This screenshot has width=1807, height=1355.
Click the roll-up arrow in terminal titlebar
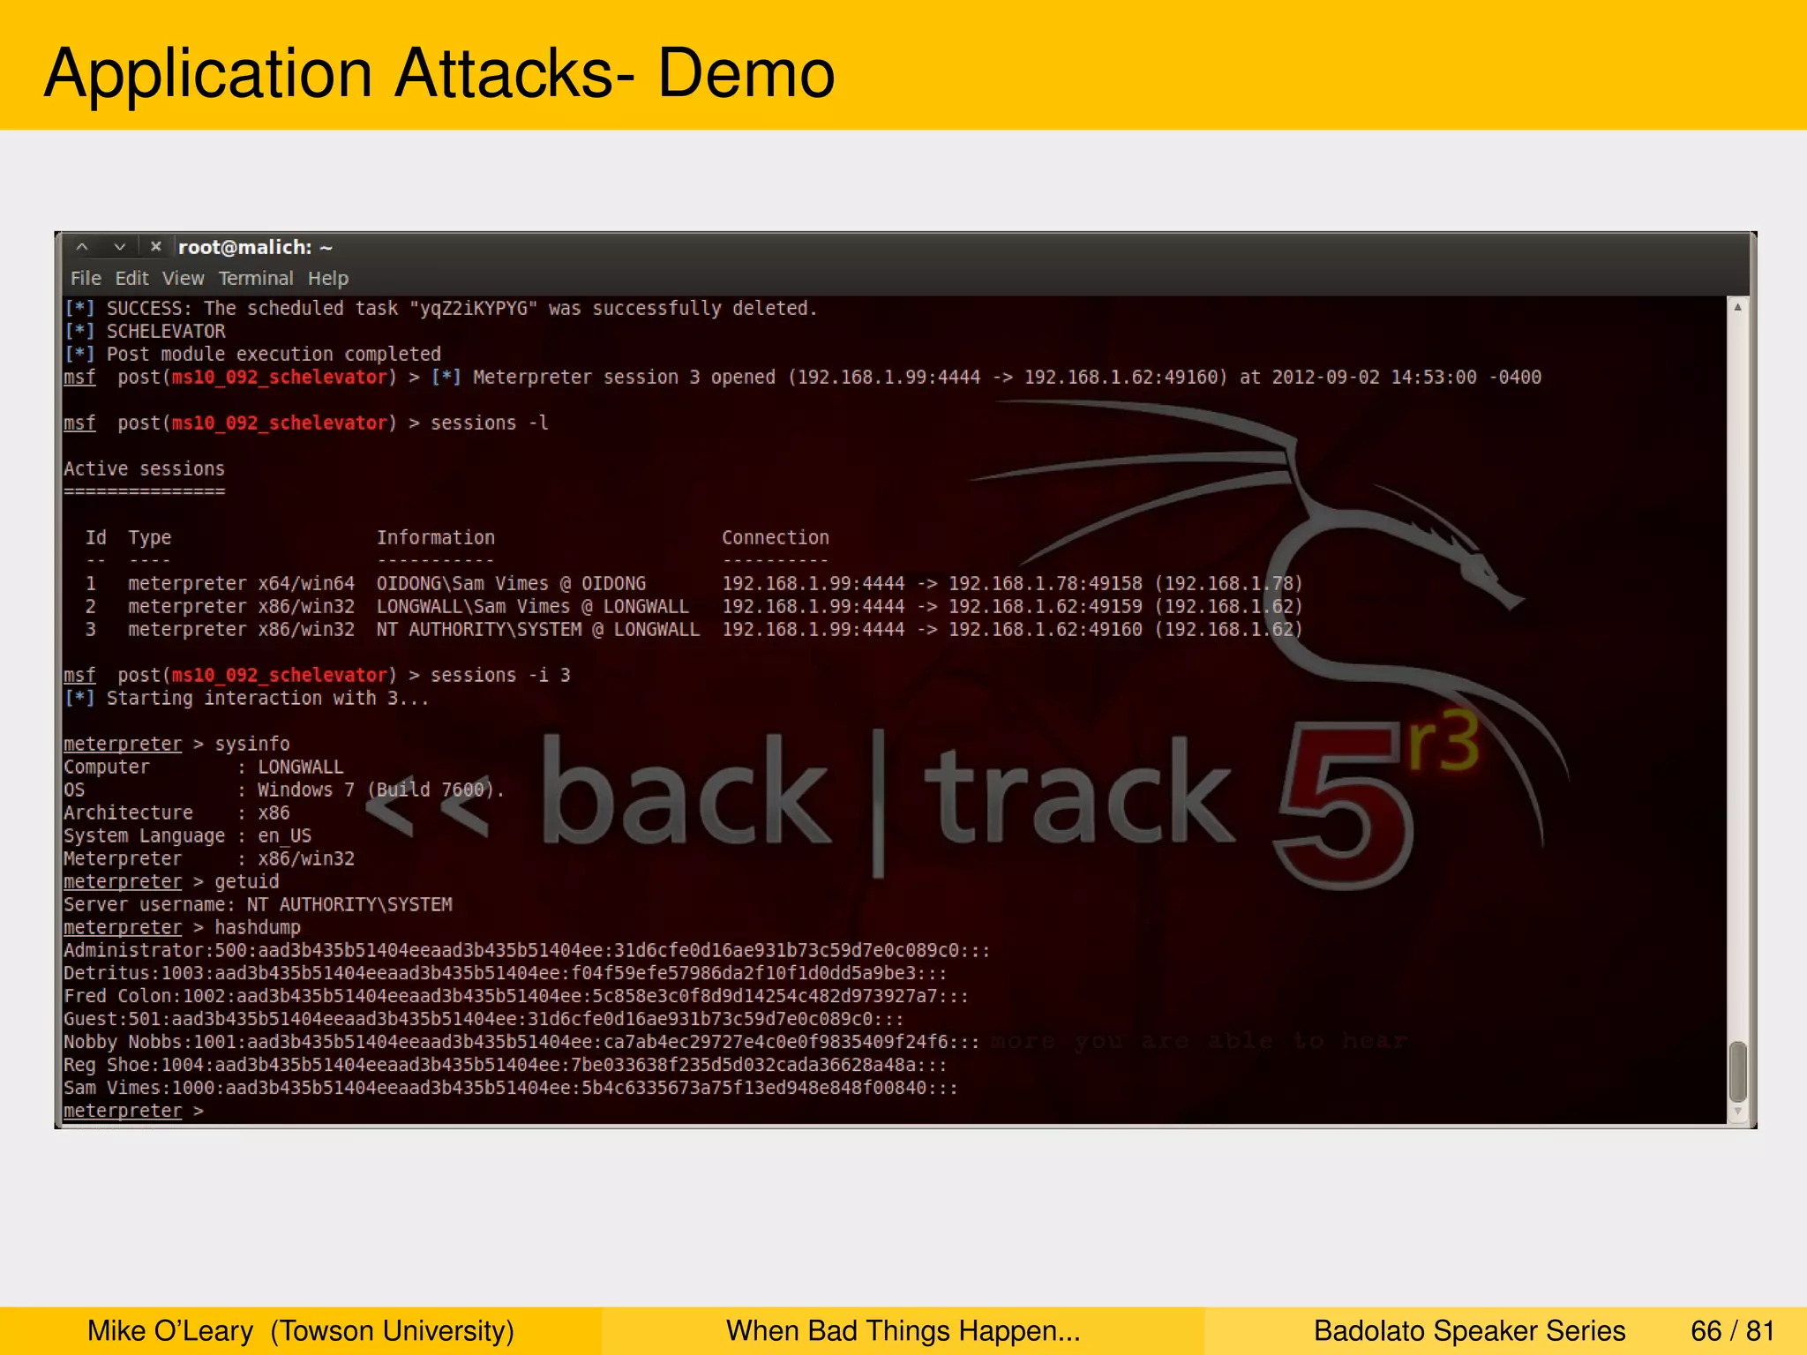(x=82, y=247)
